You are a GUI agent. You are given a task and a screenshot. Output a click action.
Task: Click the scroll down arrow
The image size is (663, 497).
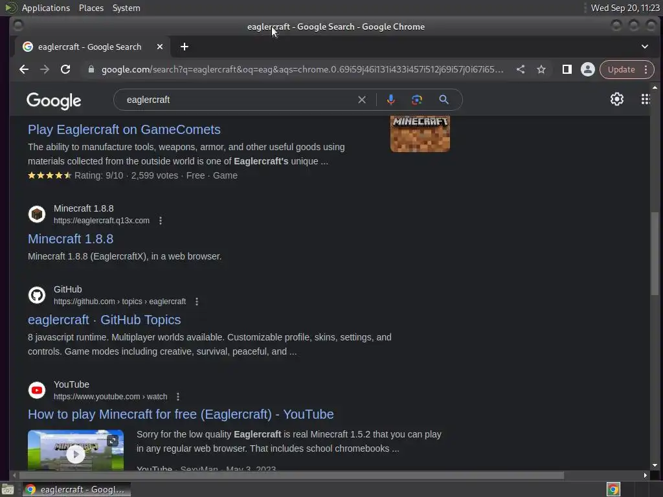point(655,465)
